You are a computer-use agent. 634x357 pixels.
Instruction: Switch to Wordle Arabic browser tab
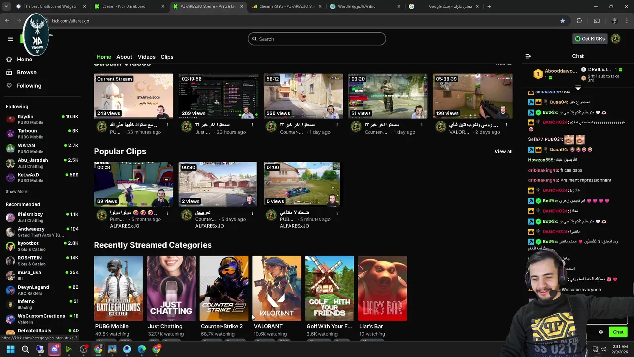click(x=364, y=6)
